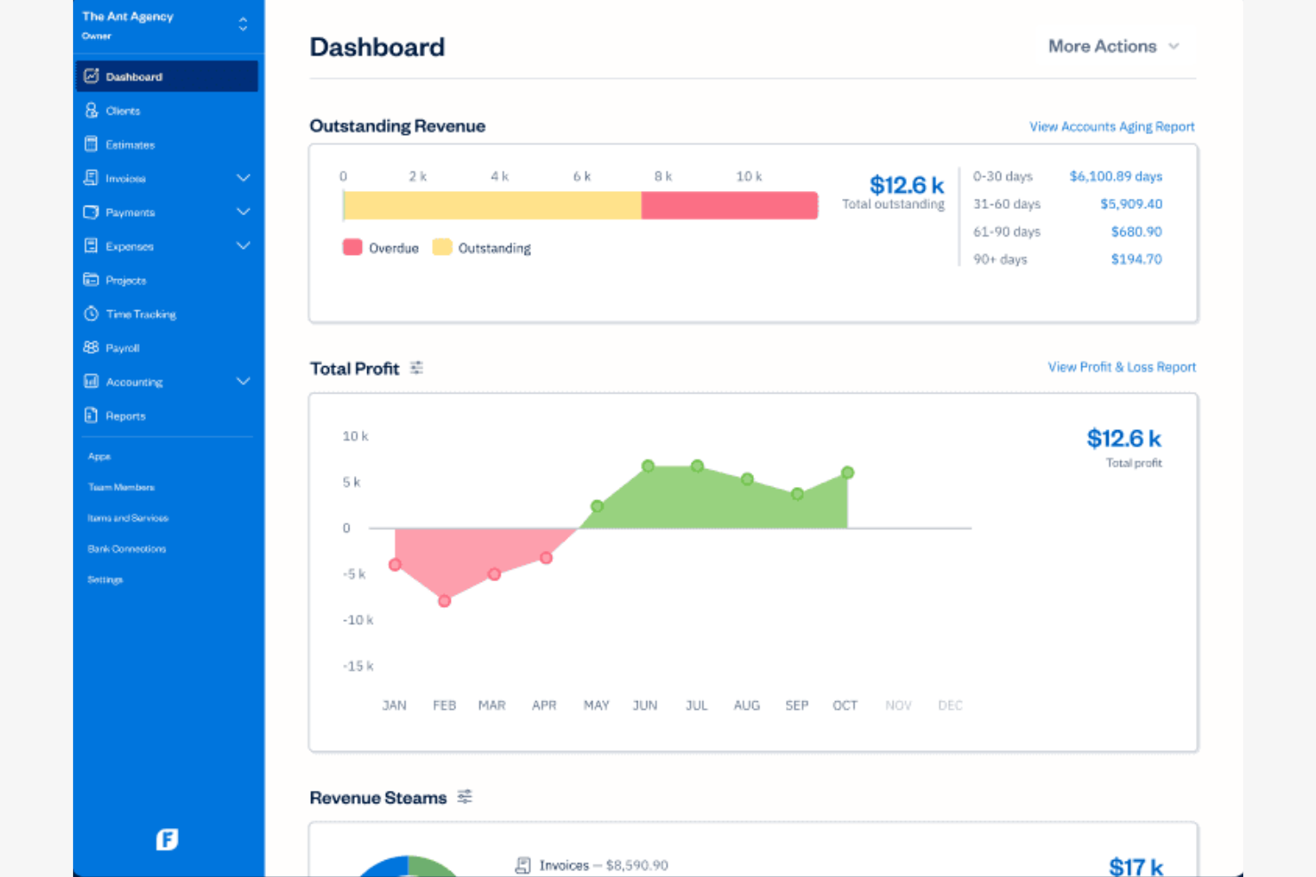
Task: Select the Payroll icon
Action: point(92,347)
